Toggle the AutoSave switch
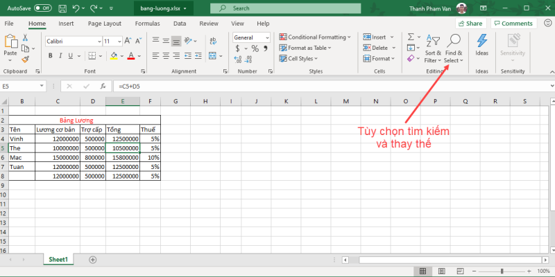Screen dimensions: 555x277 tap(42, 8)
